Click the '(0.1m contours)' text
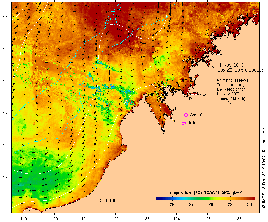 pos(230,85)
